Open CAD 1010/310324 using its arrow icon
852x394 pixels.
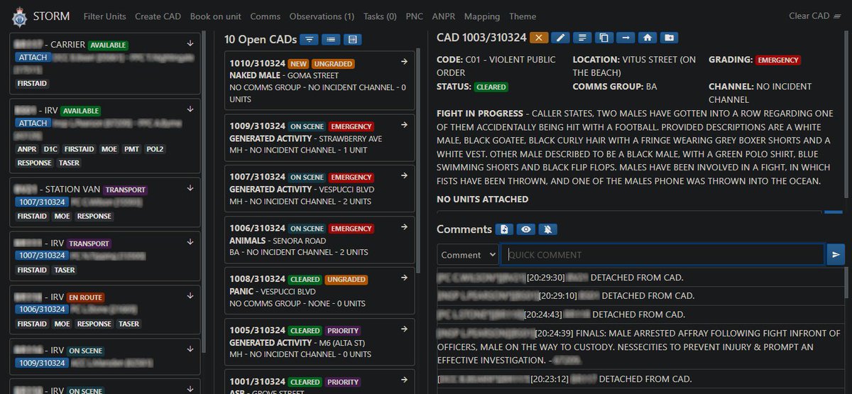click(404, 62)
